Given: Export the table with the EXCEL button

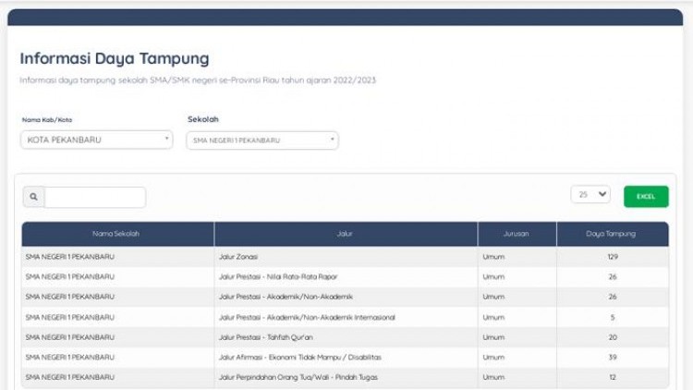Looking at the screenshot, I should (646, 196).
